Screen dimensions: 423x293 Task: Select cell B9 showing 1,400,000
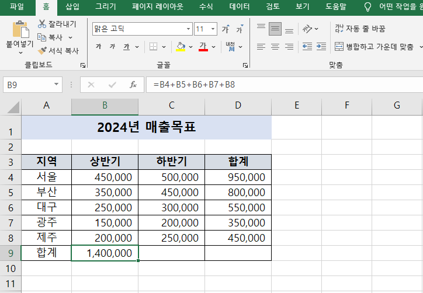click(105, 253)
